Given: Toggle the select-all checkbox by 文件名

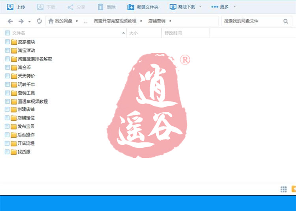Looking at the screenshot, I should pyautogui.click(x=7, y=33).
